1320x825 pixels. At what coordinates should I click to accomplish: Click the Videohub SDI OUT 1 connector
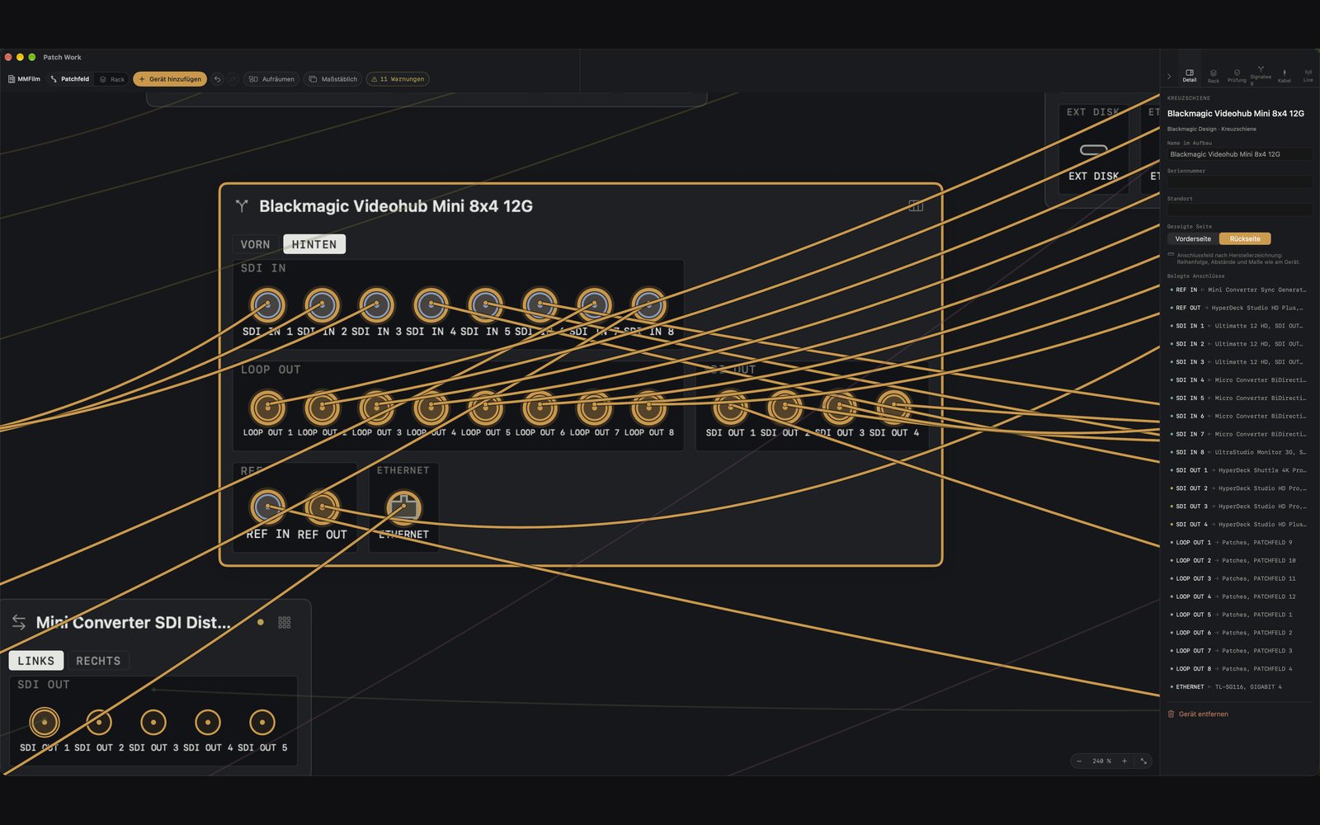730,408
